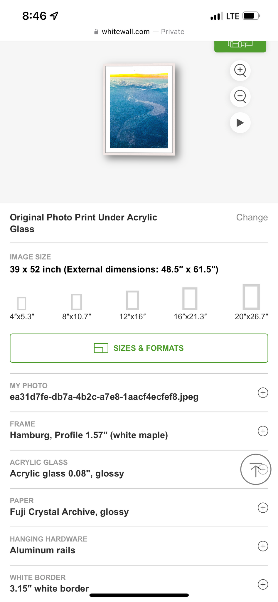Change the Original Photo Print product
The height and width of the screenshot is (602, 278).
click(252, 217)
